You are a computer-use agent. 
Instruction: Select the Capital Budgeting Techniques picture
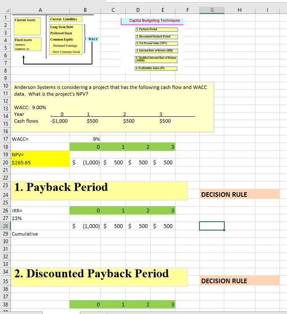coord(152,44)
